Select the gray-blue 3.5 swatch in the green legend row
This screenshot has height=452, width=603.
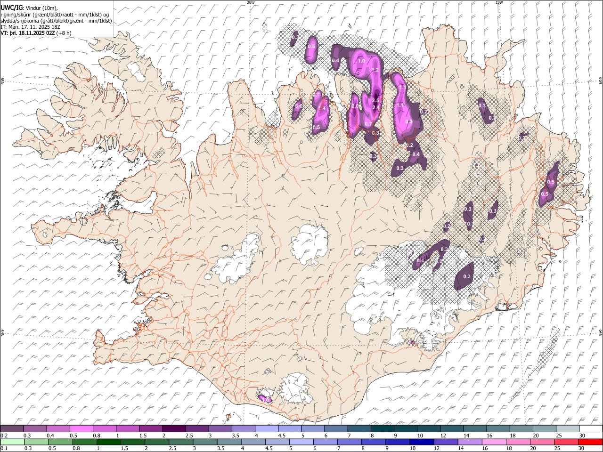click(228, 442)
